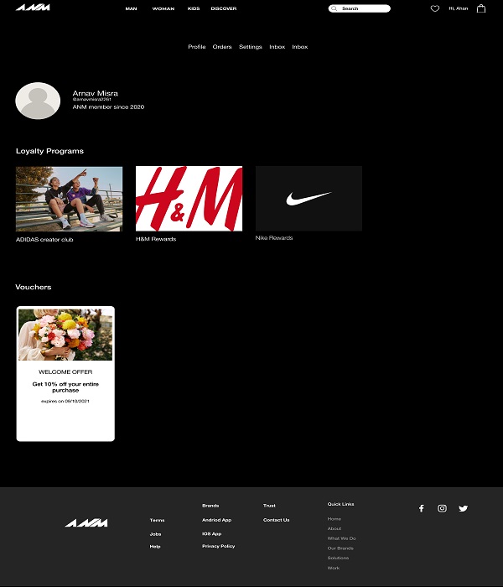
Task: Open the wishlist heart icon
Action: (435, 8)
